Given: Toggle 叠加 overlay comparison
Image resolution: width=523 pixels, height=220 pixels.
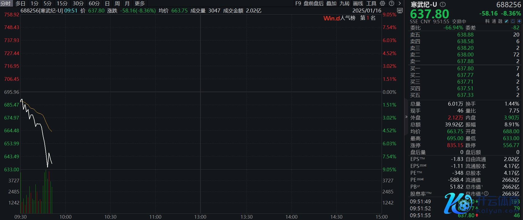Looking at the screenshot, I should pos(331,3).
